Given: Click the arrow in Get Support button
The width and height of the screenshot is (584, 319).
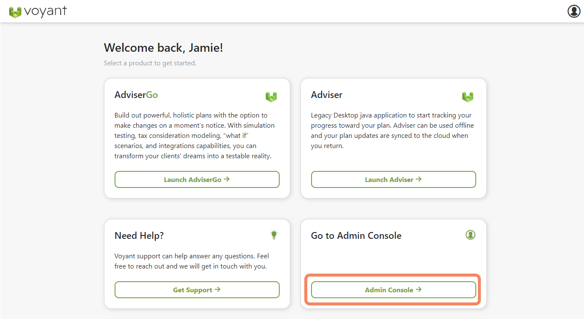Looking at the screenshot, I should pyautogui.click(x=218, y=290).
